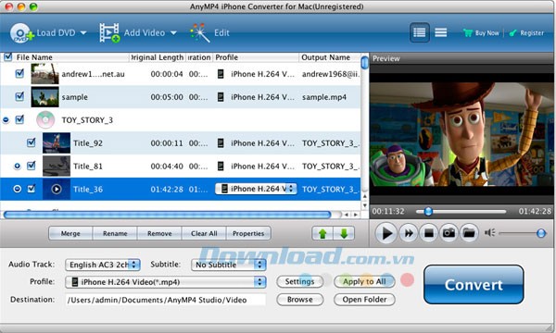Open the Load DVD dropdown arrow
This screenshot has height=333, width=556.
tap(83, 33)
